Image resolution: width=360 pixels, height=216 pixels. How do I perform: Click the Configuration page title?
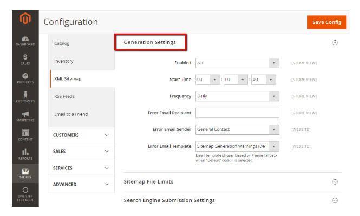(71, 22)
